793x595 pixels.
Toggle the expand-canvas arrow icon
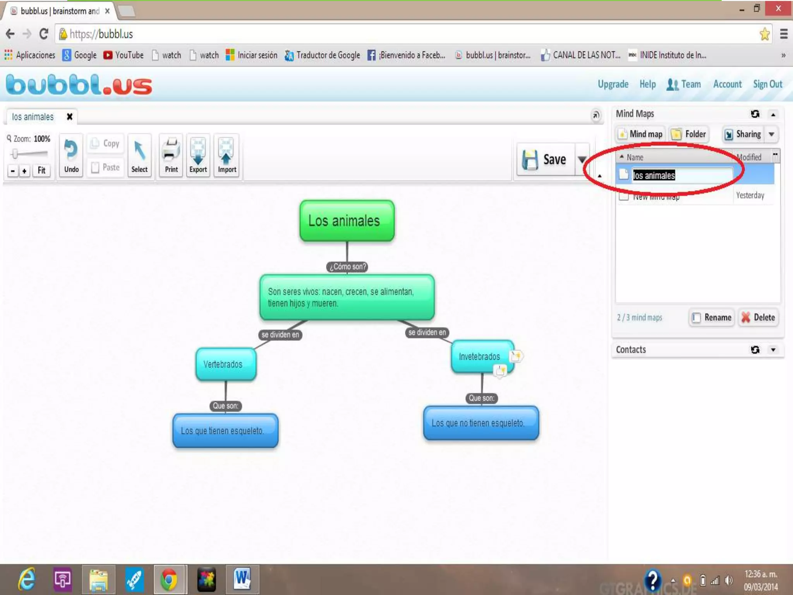596,115
